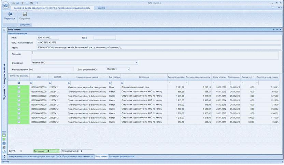Click the Вернуться back arrow icon

9,14
